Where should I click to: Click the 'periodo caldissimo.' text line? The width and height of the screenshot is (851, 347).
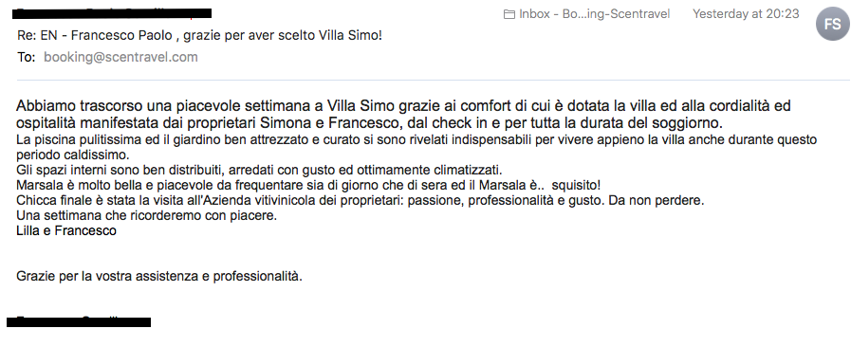click(x=72, y=155)
